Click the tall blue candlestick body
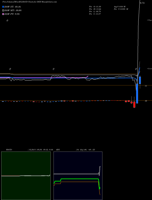 click(137, 94)
